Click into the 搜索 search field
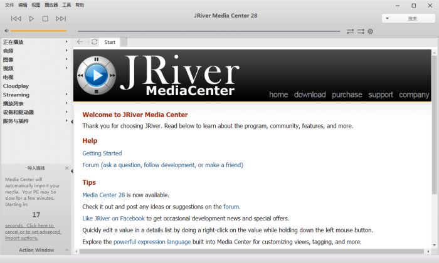 click(413, 18)
